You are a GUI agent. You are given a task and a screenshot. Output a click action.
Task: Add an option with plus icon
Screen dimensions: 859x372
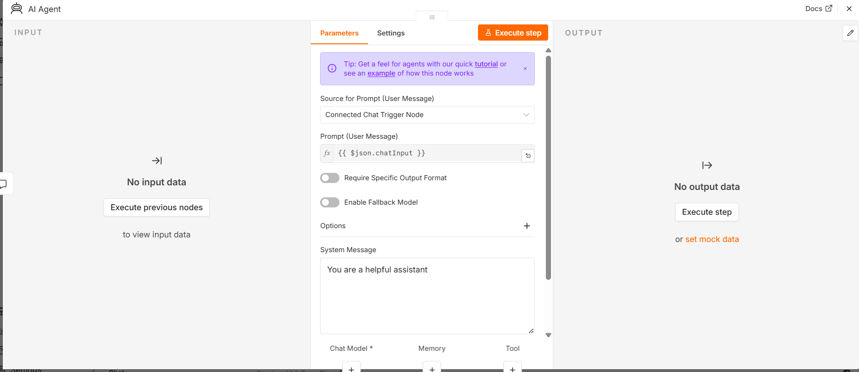click(x=527, y=226)
